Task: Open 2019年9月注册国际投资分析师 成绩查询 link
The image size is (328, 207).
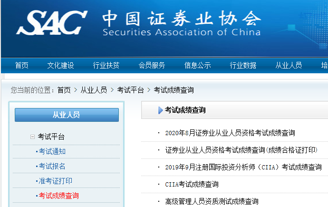Action: [x=243, y=167]
